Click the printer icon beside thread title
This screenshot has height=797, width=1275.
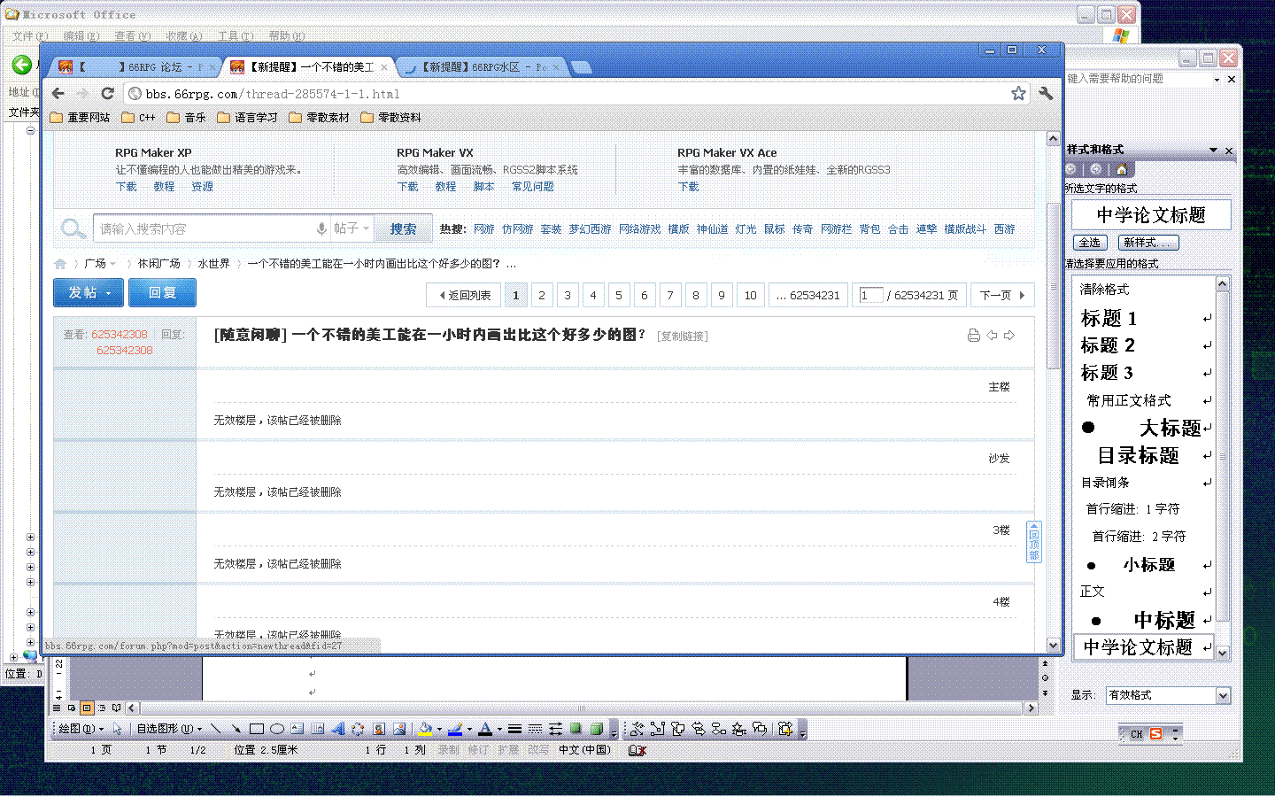(x=974, y=335)
